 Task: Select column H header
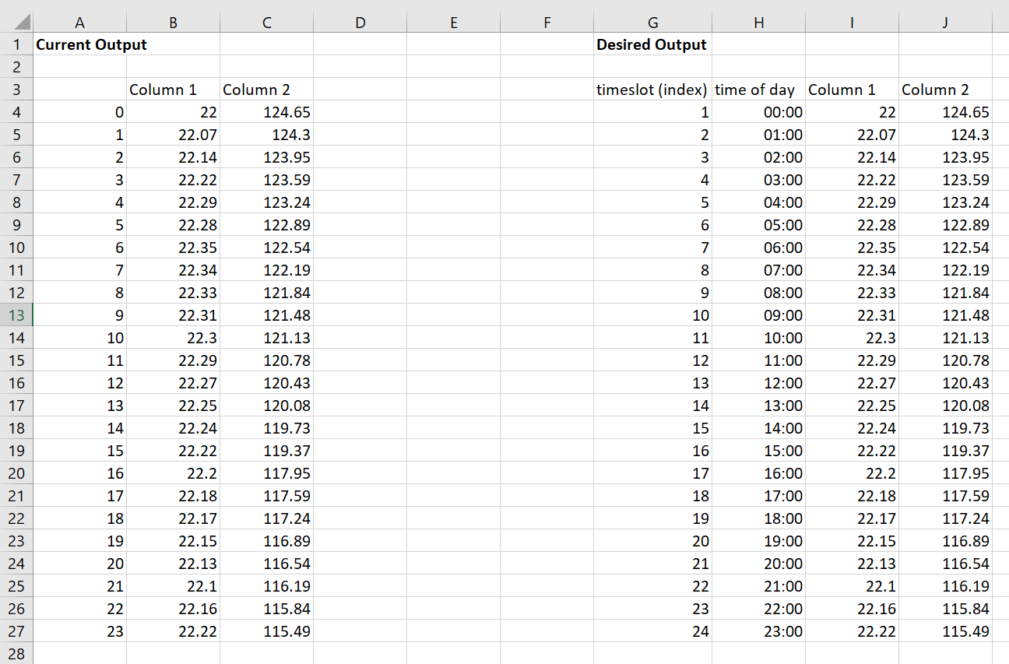coord(758,23)
